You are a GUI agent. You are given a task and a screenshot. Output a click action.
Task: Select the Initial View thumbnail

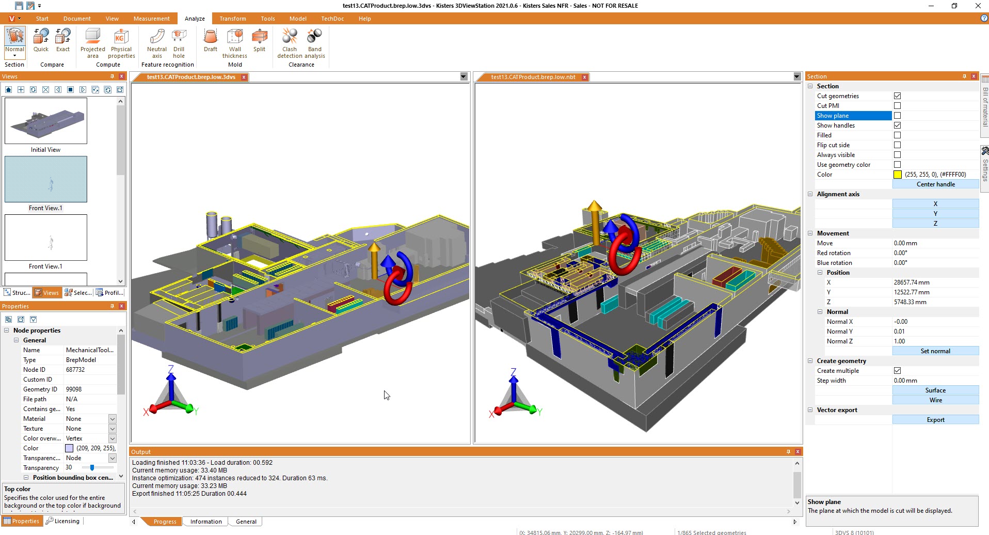(46, 121)
